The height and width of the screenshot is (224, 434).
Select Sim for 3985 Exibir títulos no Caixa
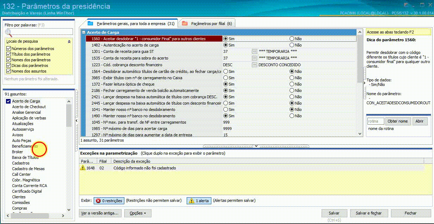coord(225,78)
